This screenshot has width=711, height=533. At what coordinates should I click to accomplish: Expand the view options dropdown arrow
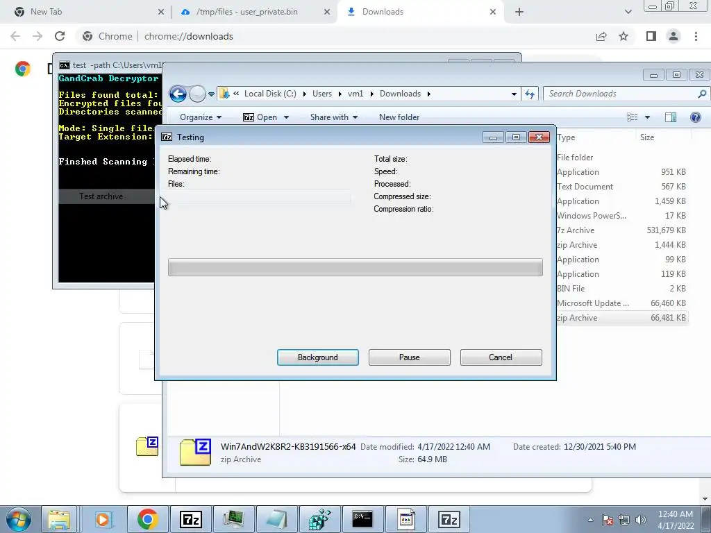point(648,117)
